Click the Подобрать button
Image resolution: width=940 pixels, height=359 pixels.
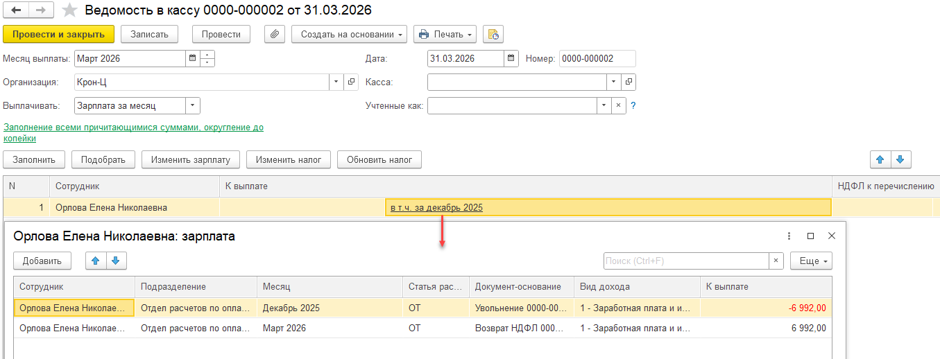pos(103,159)
